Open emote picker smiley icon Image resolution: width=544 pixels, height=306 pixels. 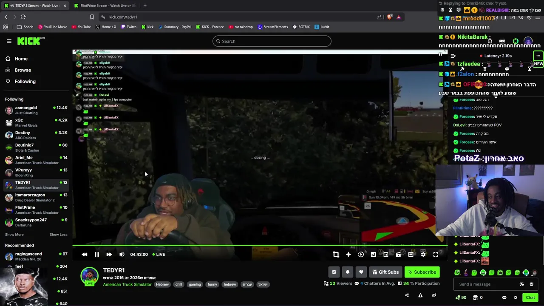[532, 284]
